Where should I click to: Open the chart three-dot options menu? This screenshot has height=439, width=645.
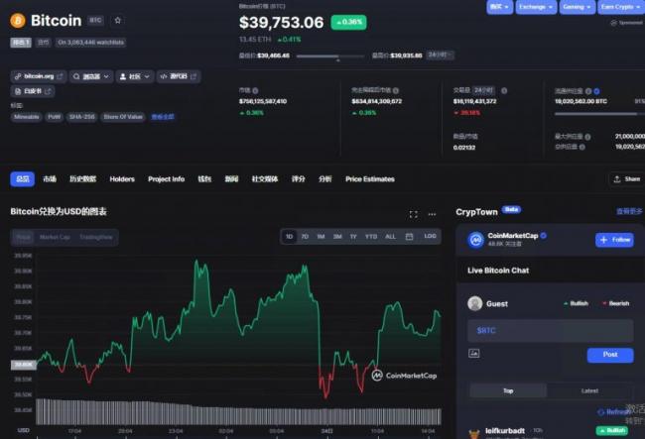[x=432, y=214]
